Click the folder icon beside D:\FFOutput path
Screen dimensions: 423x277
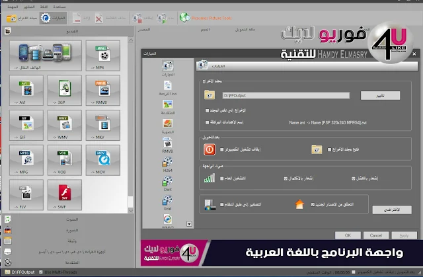[x=210, y=95]
